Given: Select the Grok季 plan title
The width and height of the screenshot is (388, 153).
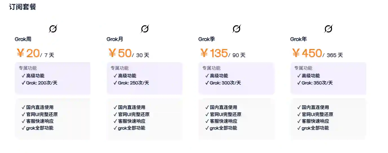Looking at the screenshot, I should click(207, 39).
